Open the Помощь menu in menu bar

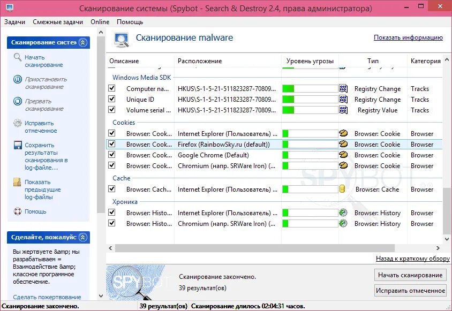[130, 22]
